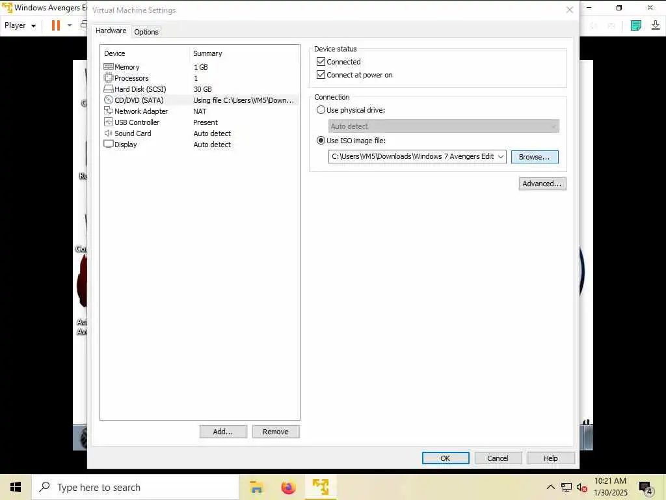Open Windows Start menu
This screenshot has height=500, width=666.
point(16,487)
